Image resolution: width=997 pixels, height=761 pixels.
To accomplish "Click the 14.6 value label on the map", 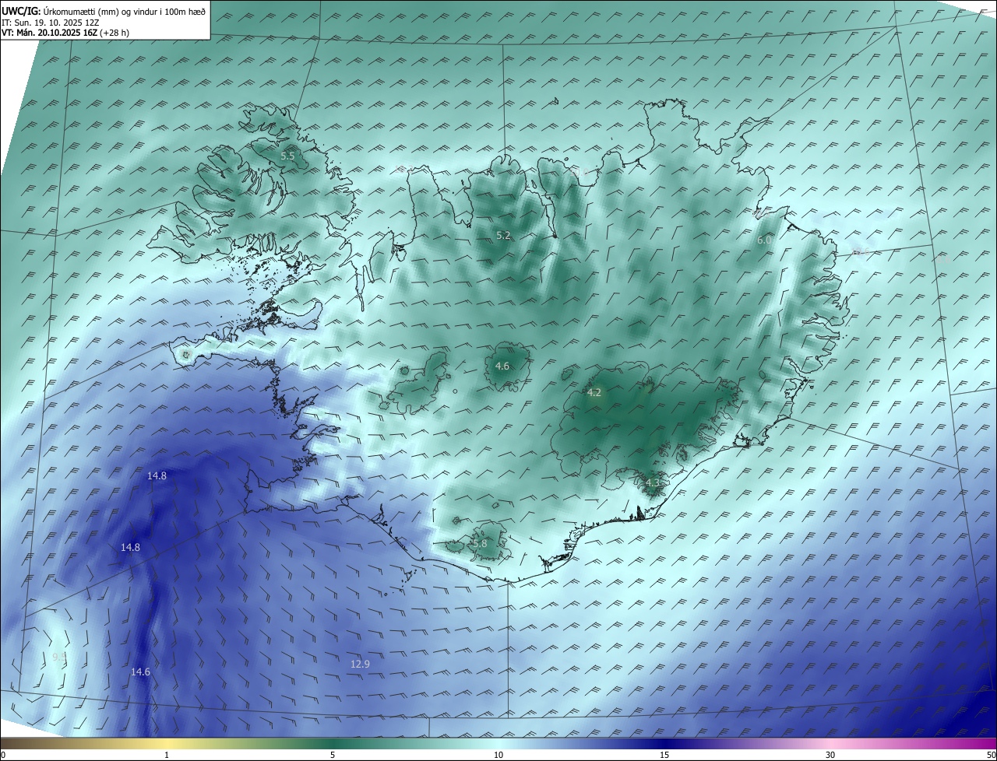I will coord(140,672).
